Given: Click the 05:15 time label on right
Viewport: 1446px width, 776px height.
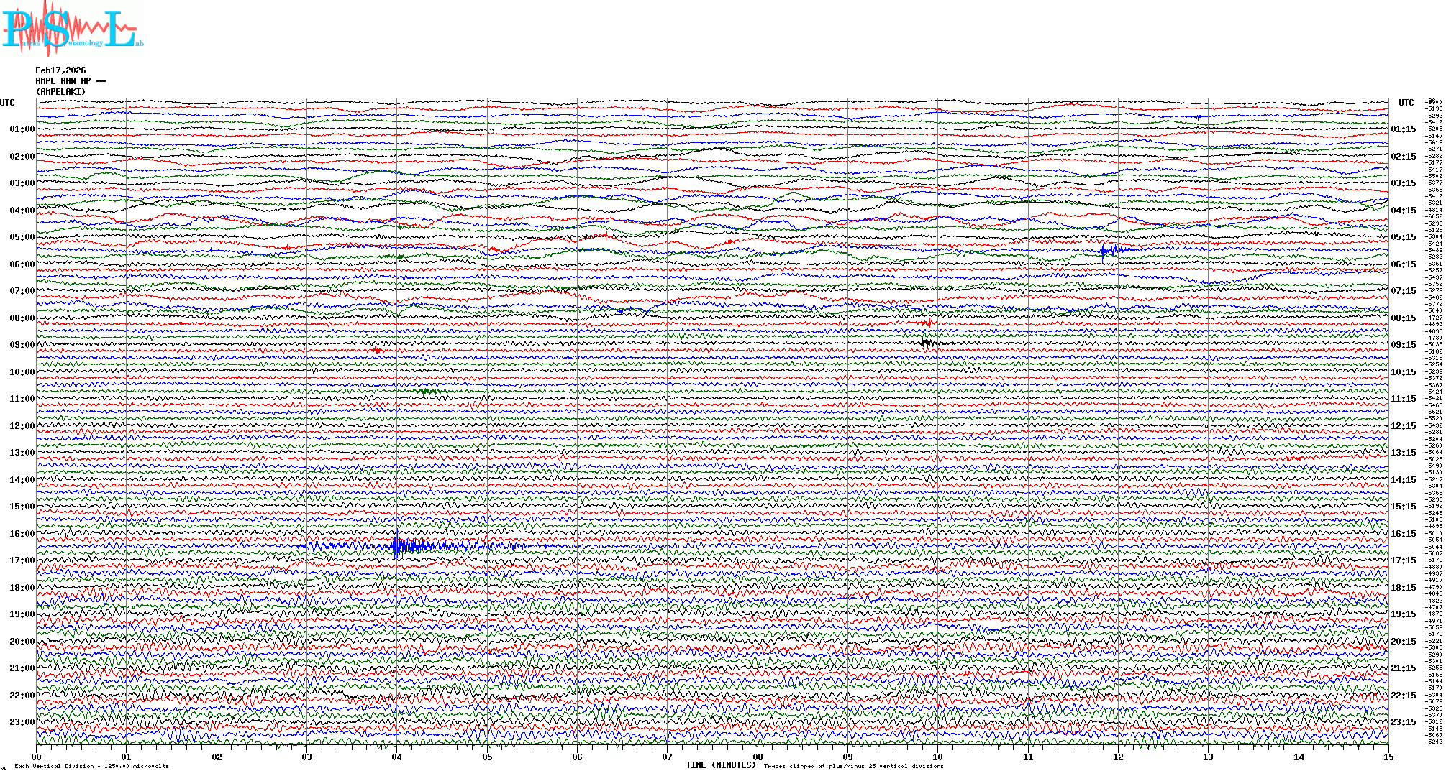Looking at the screenshot, I should pos(1403,237).
